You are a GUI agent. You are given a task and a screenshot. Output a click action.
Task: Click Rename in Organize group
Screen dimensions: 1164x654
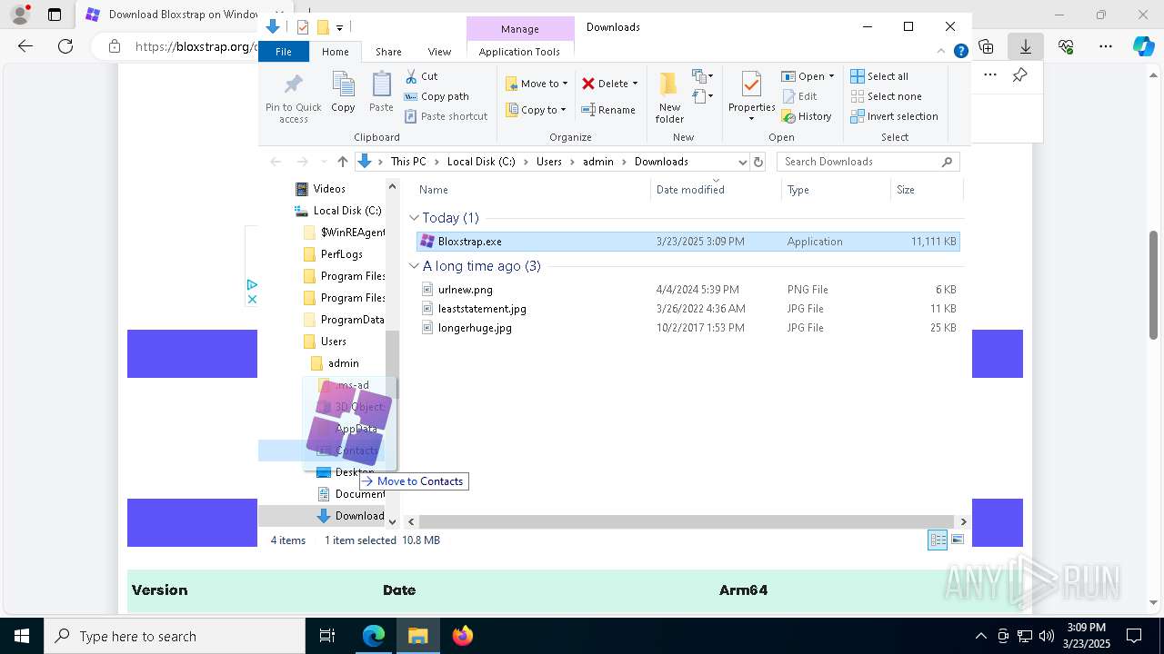point(608,110)
